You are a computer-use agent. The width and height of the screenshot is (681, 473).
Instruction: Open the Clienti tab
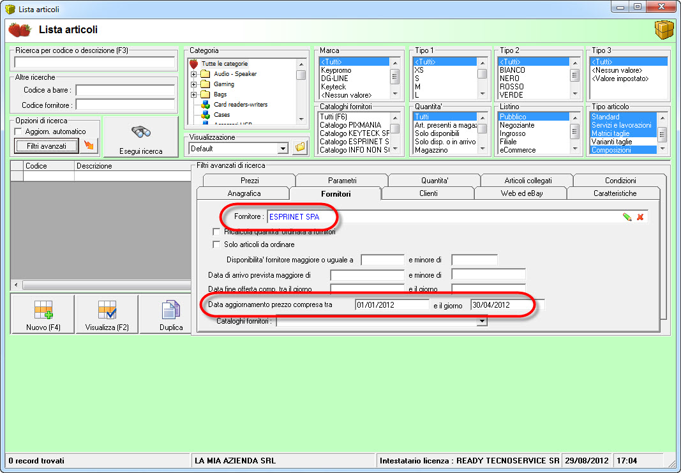[x=428, y=193]
